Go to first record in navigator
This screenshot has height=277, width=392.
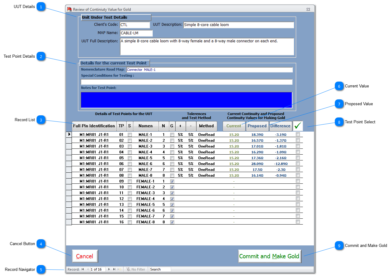pyautogui.click(x=82, y=269)
